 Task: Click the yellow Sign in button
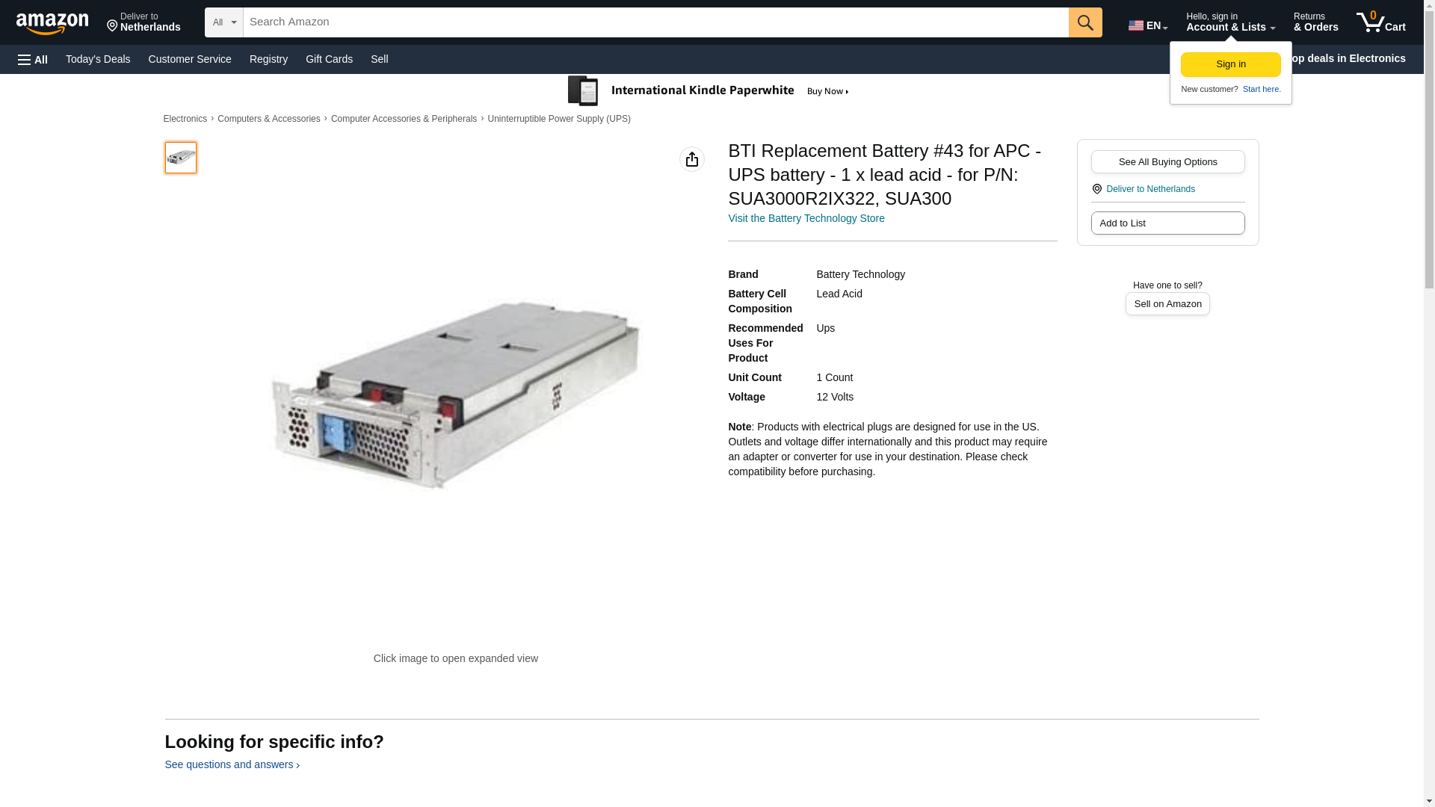[x=1230, y=64]
